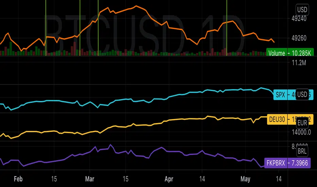
Task: Click the 14000.0 axis value
Action: (x=301, y=132)
